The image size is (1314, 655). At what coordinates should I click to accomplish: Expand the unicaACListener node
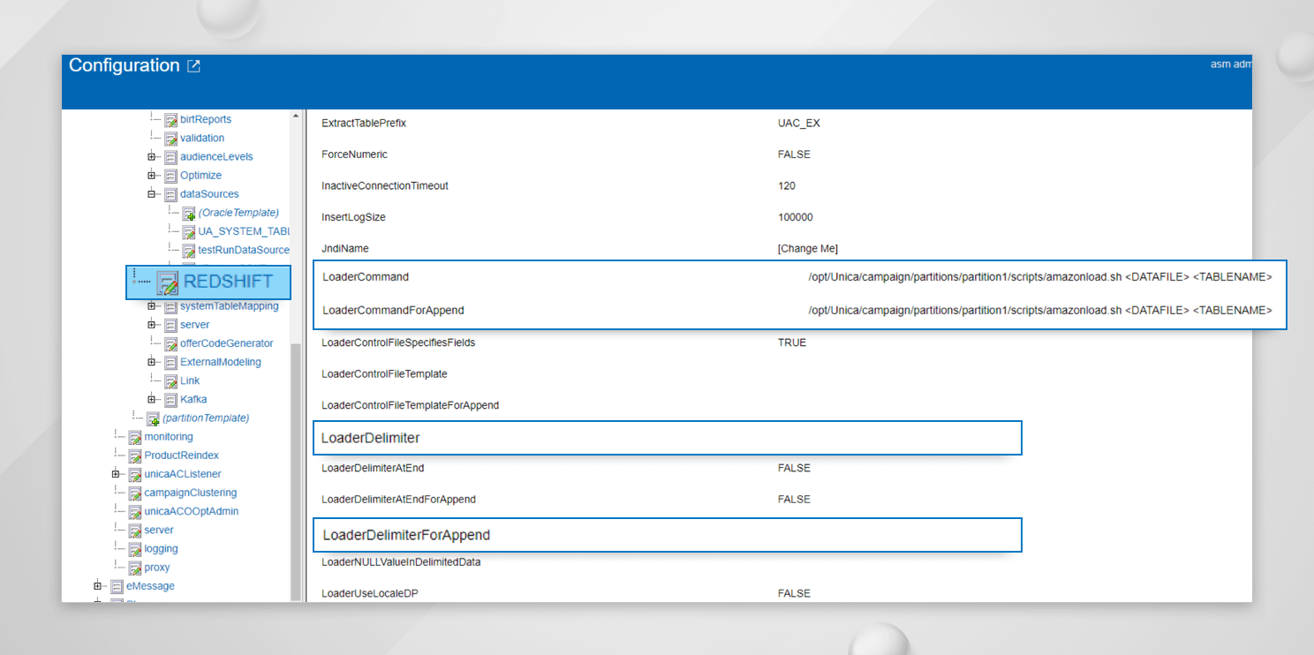[x=116, y=473]
